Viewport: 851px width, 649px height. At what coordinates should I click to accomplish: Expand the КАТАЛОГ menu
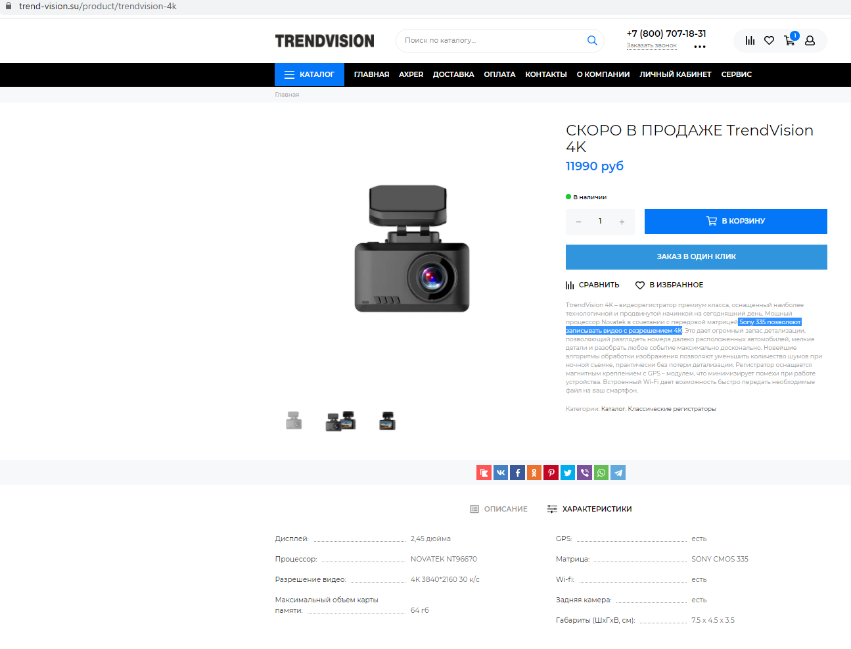pyautogui.click(x=309, y=75)
